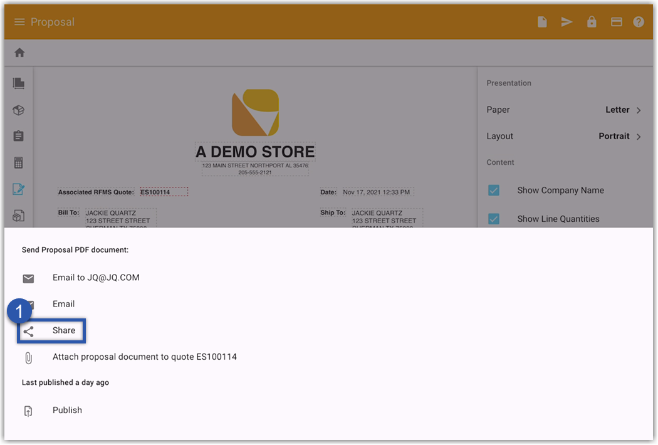
Task: Open the hamburger menu beside Proposal
Action: (19, 22)
